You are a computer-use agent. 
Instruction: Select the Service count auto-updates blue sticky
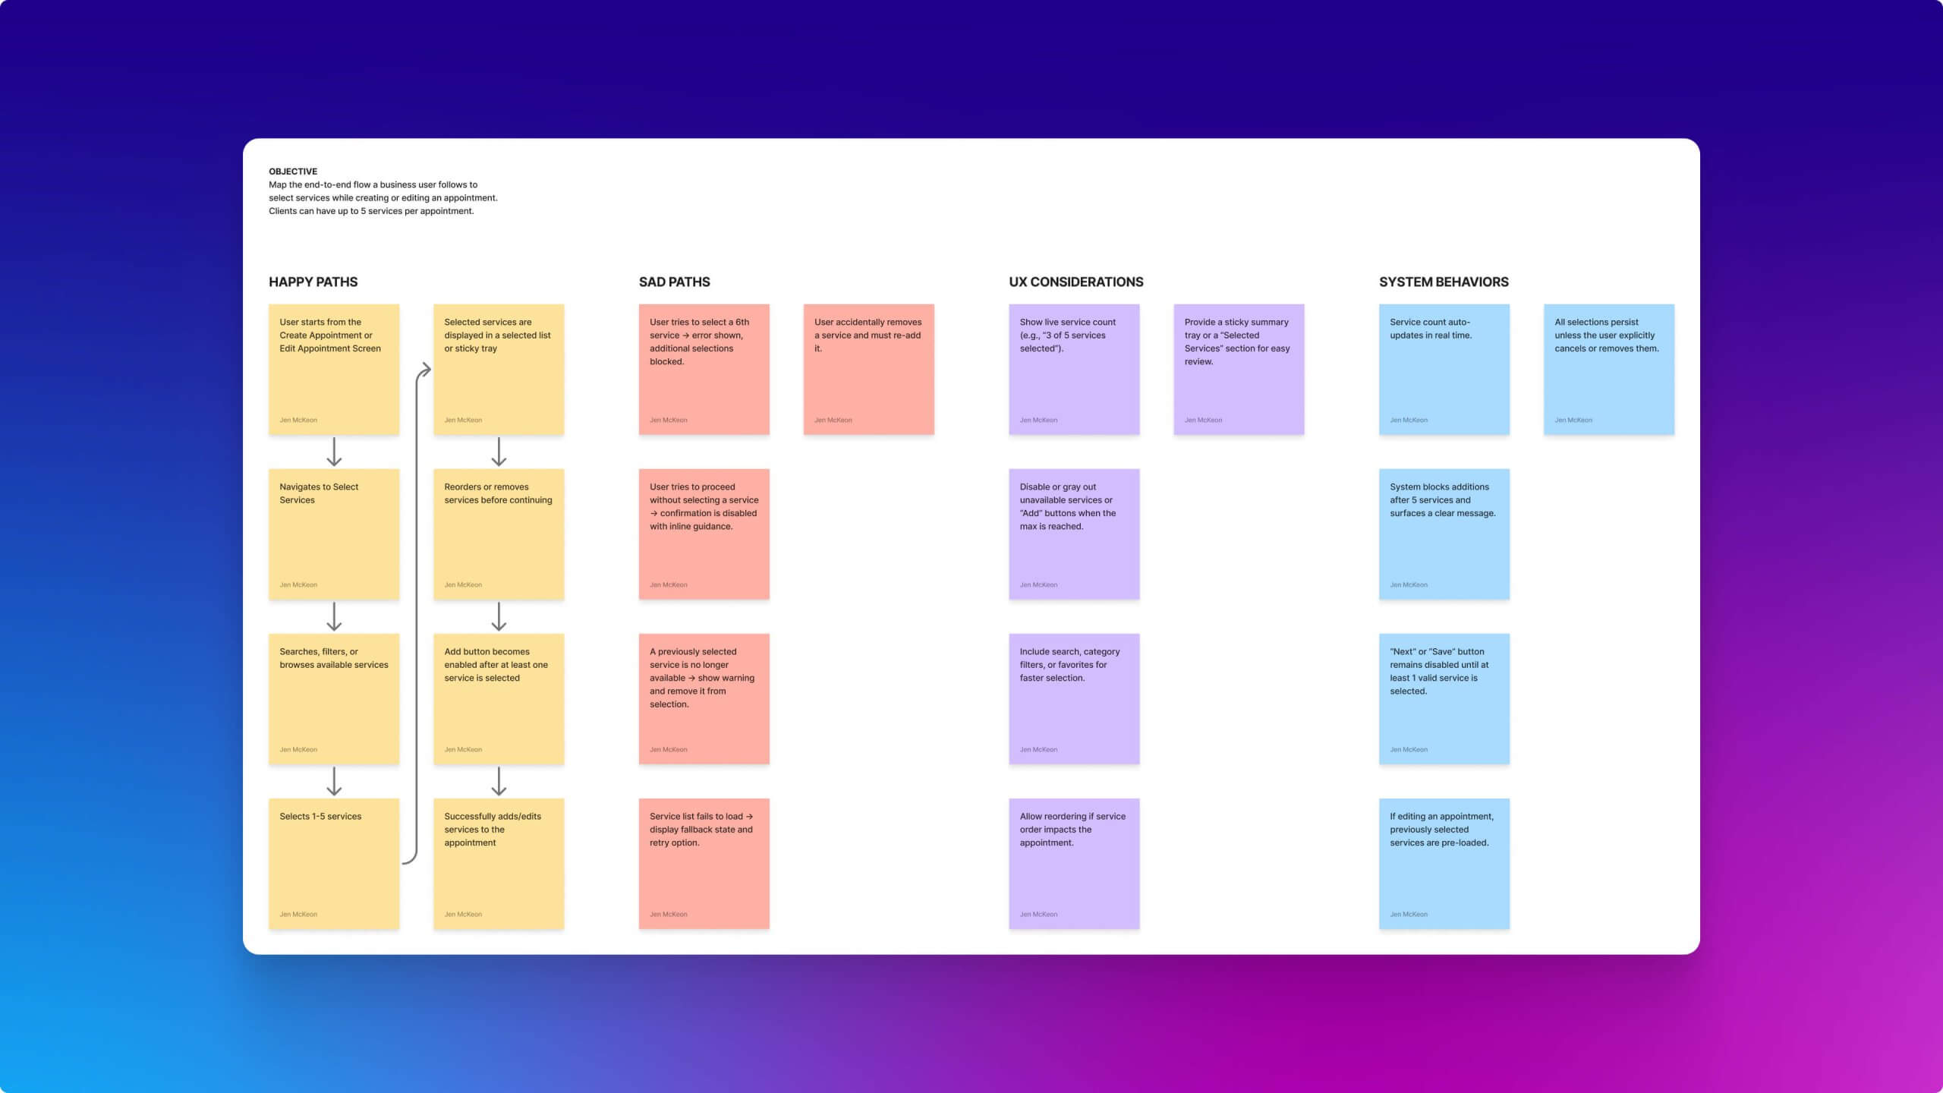[x=1444, y=370]
